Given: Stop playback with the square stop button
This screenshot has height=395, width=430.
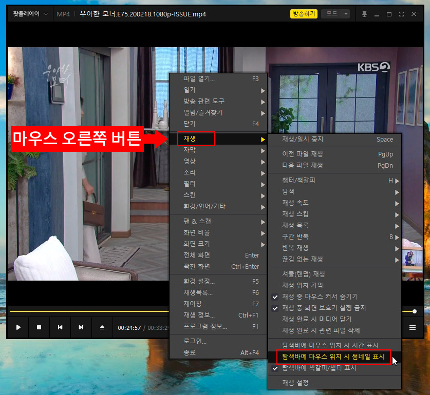Looking at the screenshot, I should pyautogui.click(x=39, y=327).
